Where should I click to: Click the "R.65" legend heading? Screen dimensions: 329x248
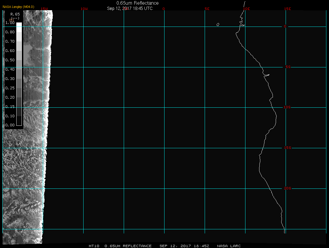pos(15,14)
